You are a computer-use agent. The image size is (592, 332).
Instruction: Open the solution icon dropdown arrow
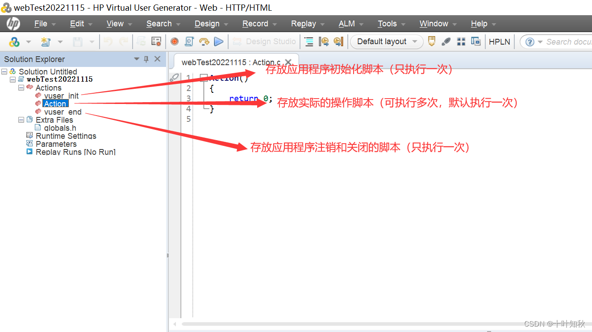pos(28,42)
